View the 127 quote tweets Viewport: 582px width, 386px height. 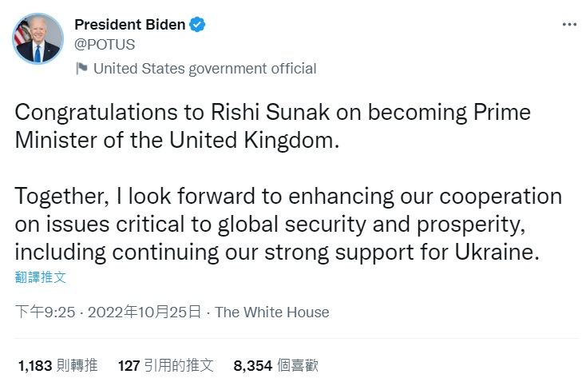[165, 365]
